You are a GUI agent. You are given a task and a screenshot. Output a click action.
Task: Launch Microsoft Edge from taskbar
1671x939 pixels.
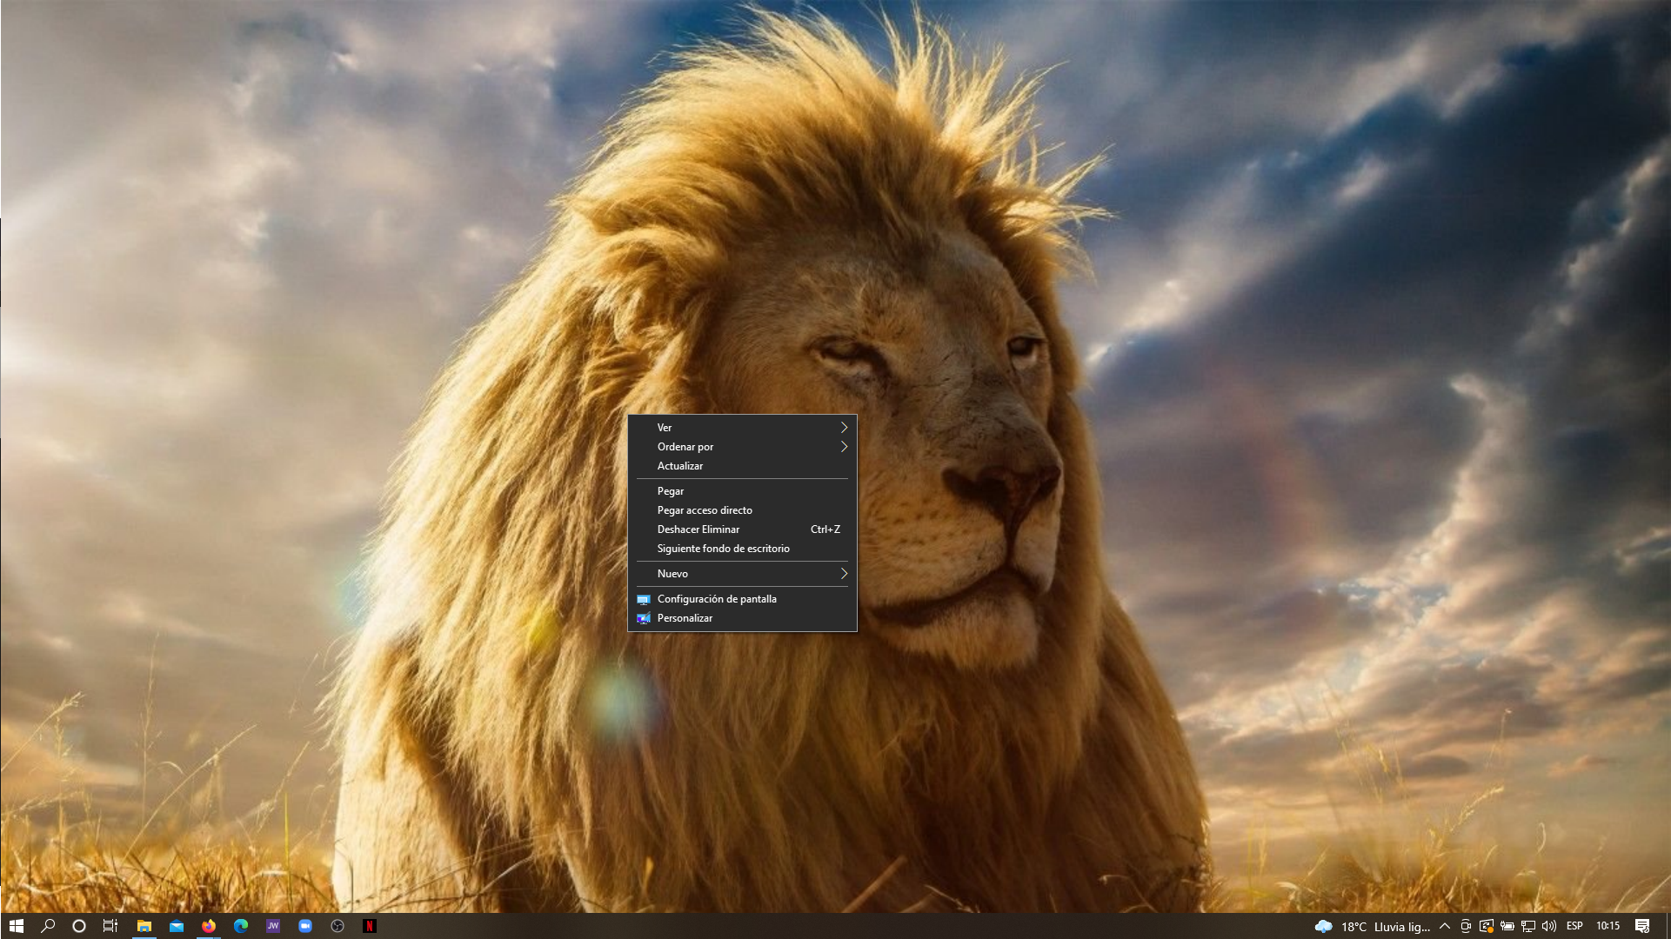pos(241,926)
